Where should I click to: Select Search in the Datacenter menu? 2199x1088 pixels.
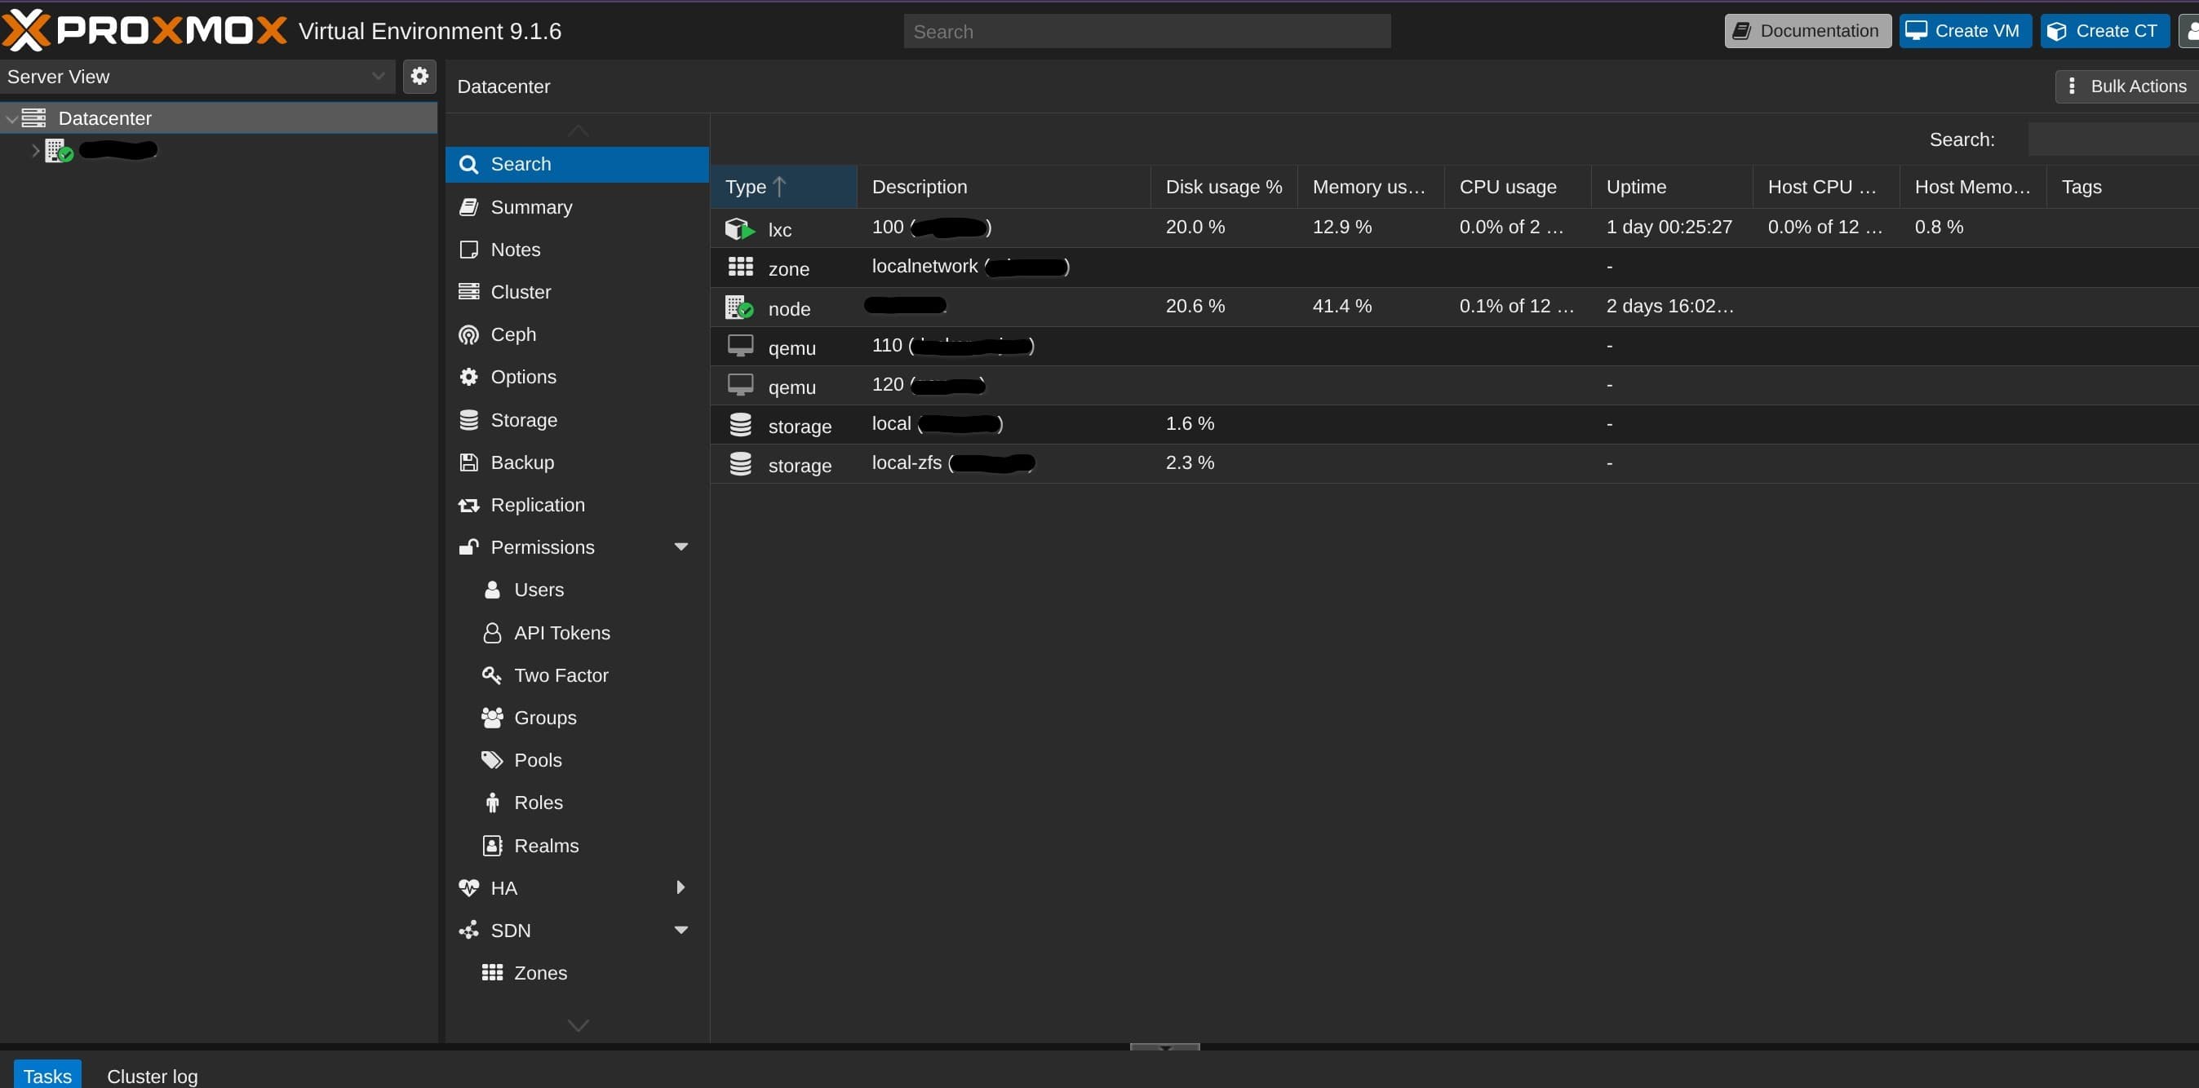[577, 164]
